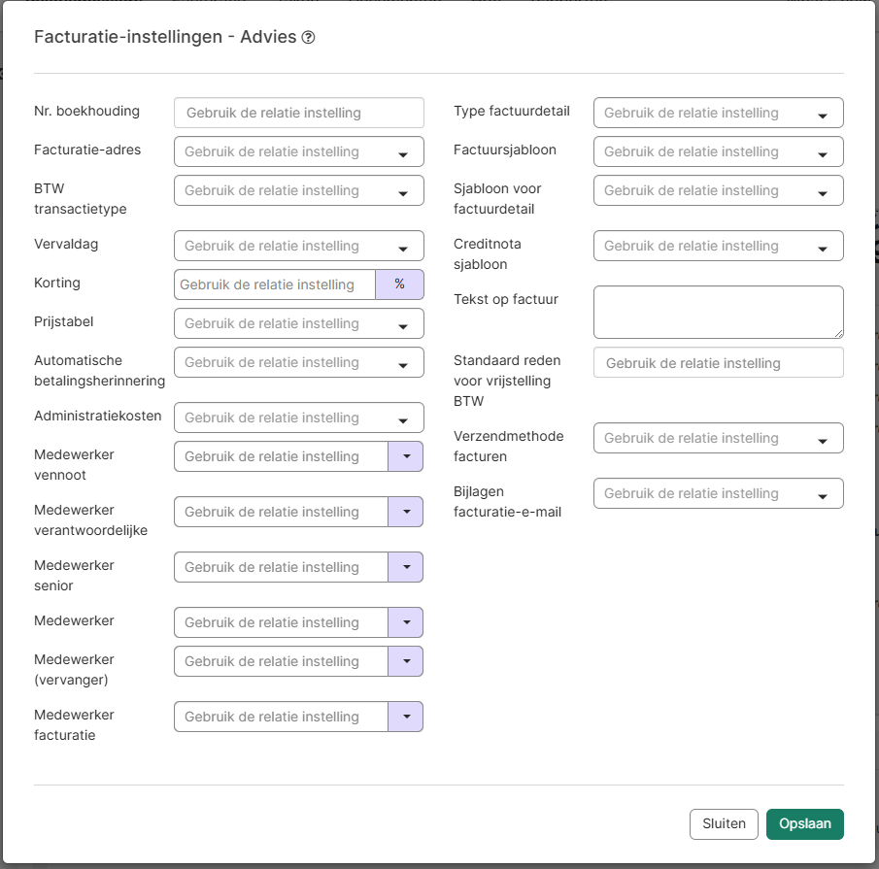Expand the Verzendmethode facturen dropdown

pos(718,438)
